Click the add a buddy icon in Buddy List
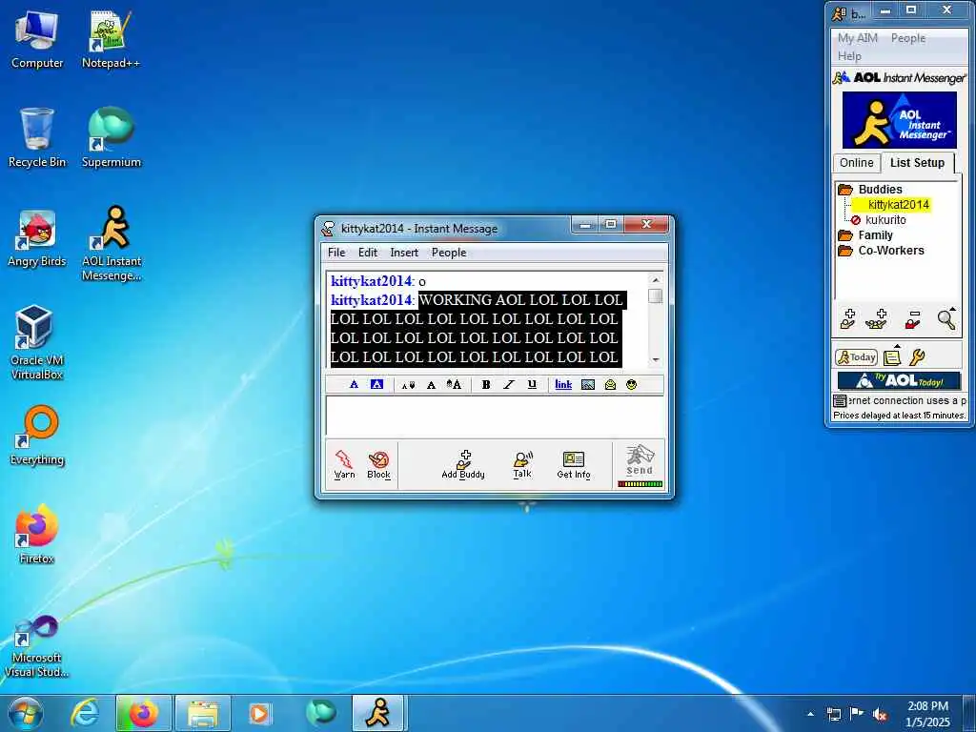The width and height of the screenshot is (976, 732). pyautogui.click(x=847, y=319)
